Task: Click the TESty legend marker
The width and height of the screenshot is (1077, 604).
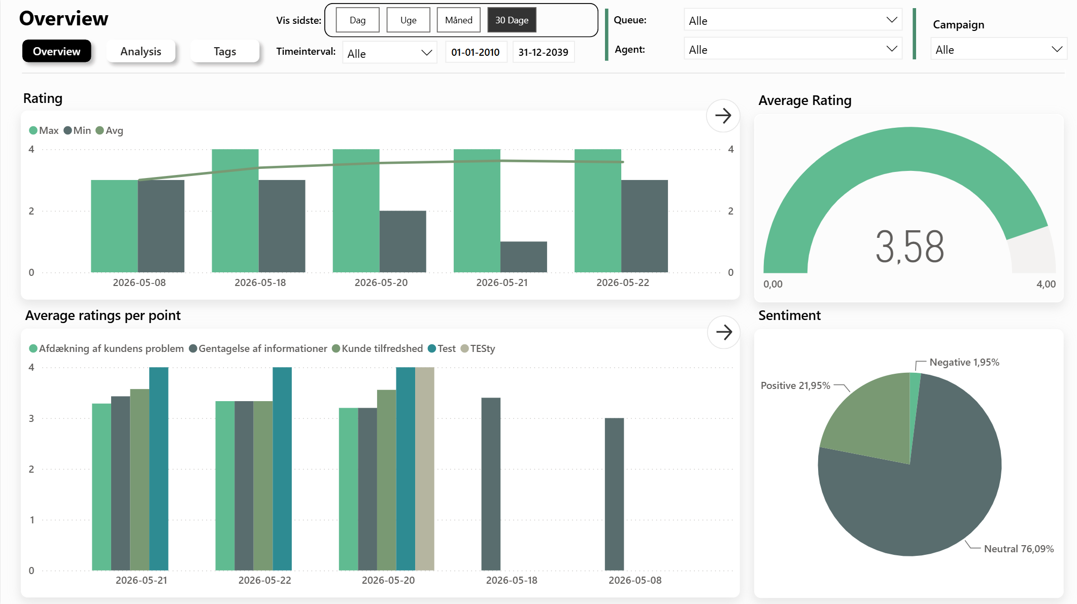Action: coord(464,348)
